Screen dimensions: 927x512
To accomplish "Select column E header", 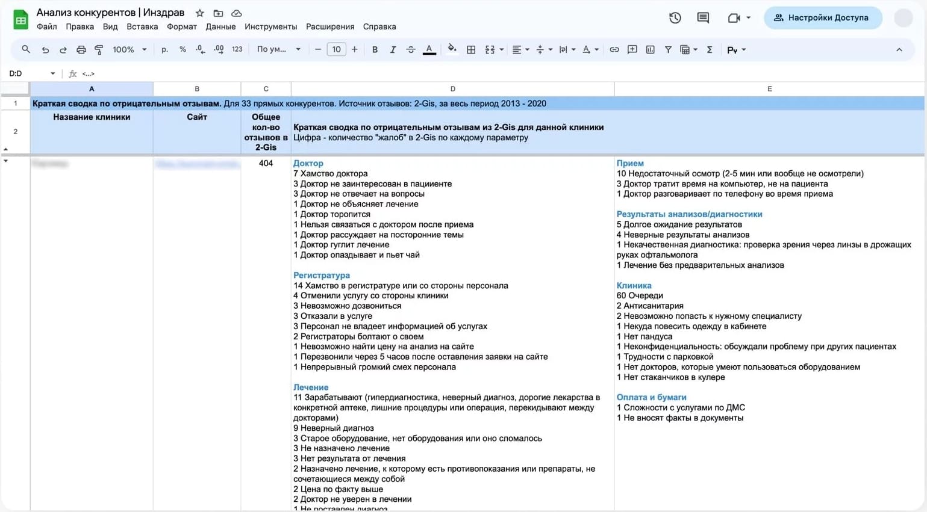I will coord(769,88).
